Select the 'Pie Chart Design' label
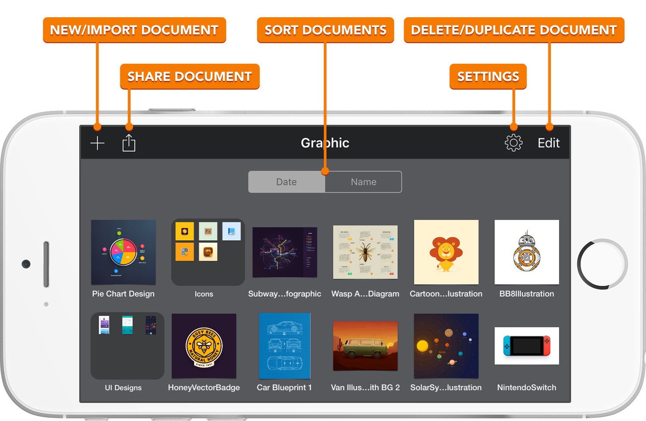The image size is (646, 421). (x=123, y=294)
